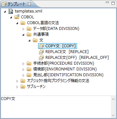Expand the サブルーチン node
The height and width of the screenshot is (119, 117).
[x=17, y=87]
